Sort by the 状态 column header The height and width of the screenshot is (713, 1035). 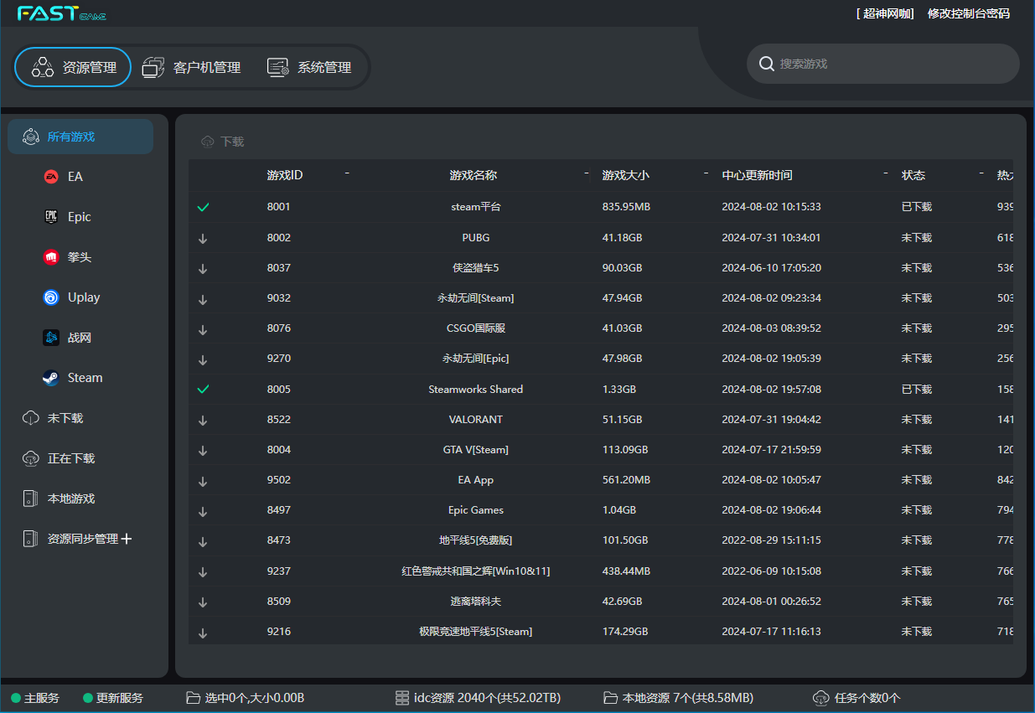913,175
